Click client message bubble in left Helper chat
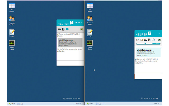 click(70, 42)
